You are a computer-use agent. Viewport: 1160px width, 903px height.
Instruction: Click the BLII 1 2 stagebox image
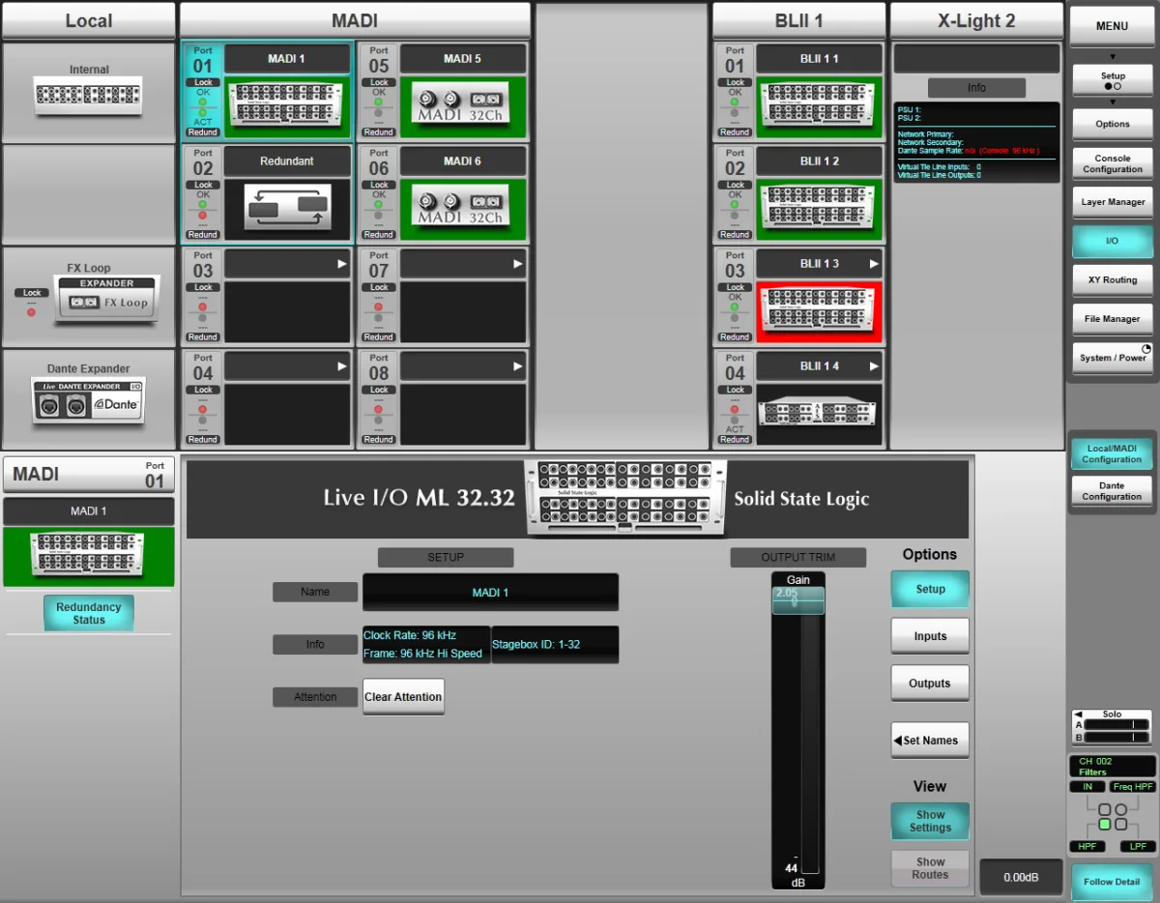click(819, 209)
